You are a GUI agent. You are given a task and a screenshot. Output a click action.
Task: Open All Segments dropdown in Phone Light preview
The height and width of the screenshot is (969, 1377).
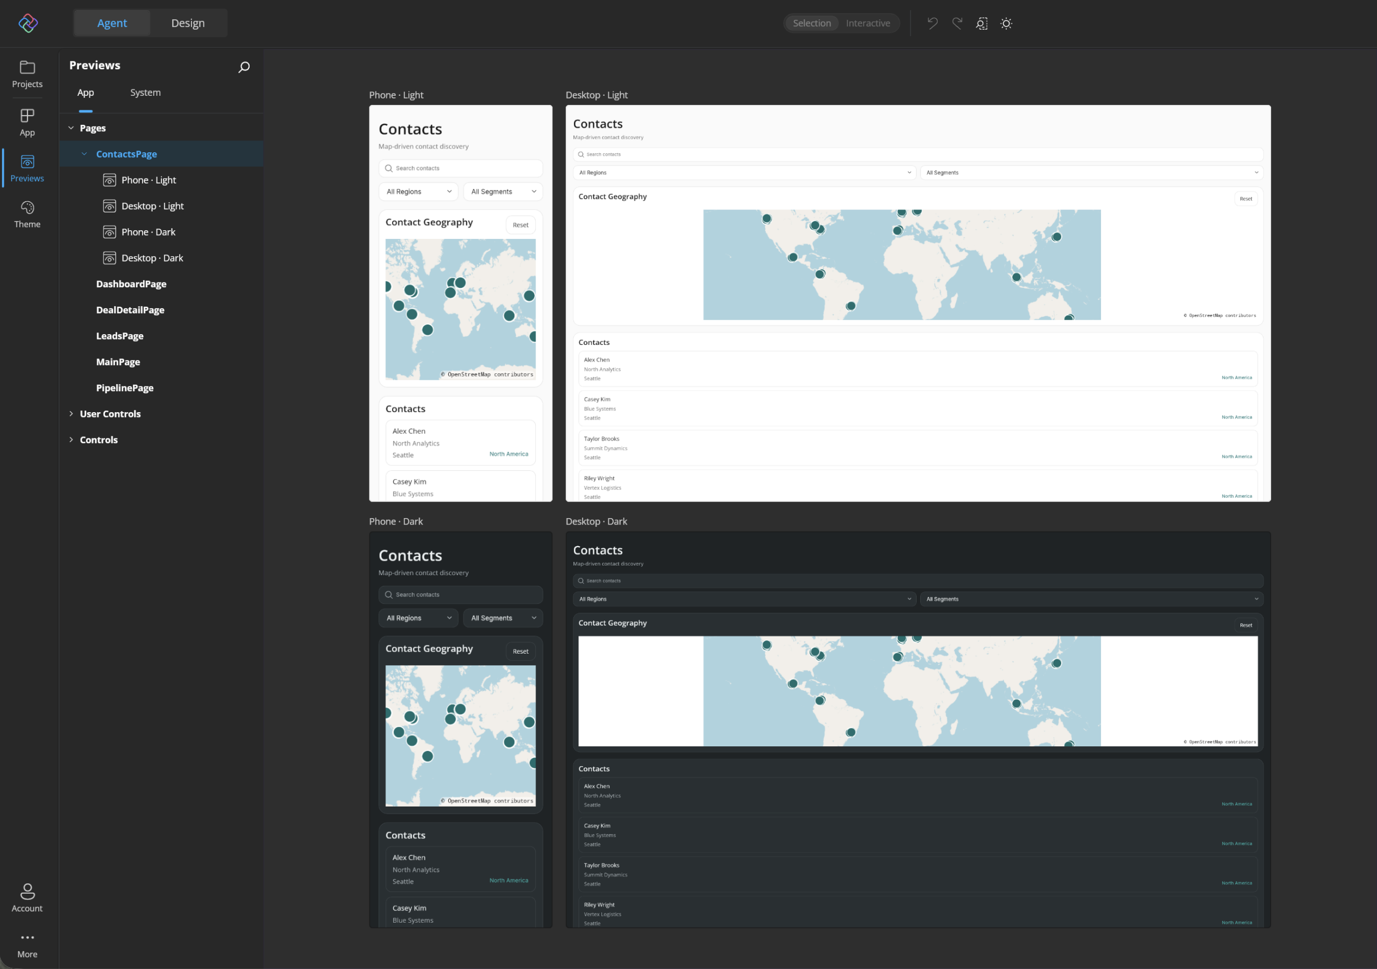(x=502, y=192)
